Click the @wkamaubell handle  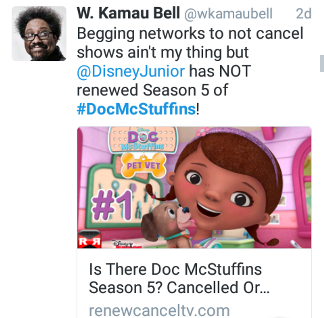pyautogui.click(x=228, y=14)
